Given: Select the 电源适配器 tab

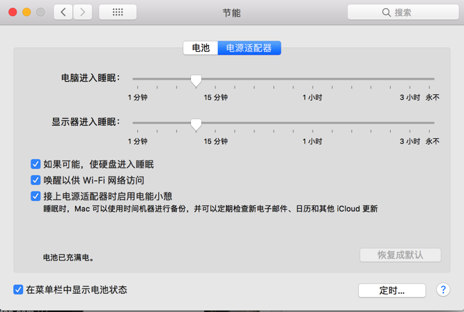Looking at the screenshot, I should click(x=249, y=48).
